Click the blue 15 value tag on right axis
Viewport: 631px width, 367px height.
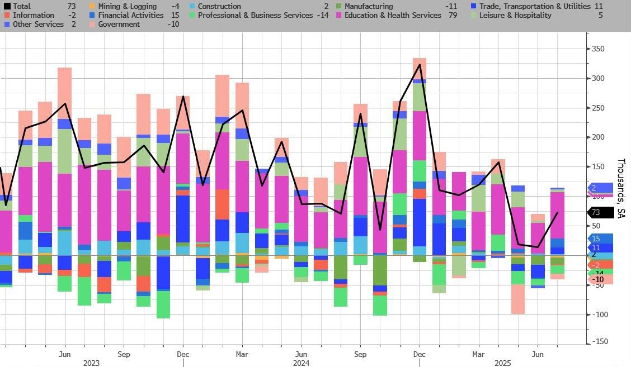coord(599,239)
